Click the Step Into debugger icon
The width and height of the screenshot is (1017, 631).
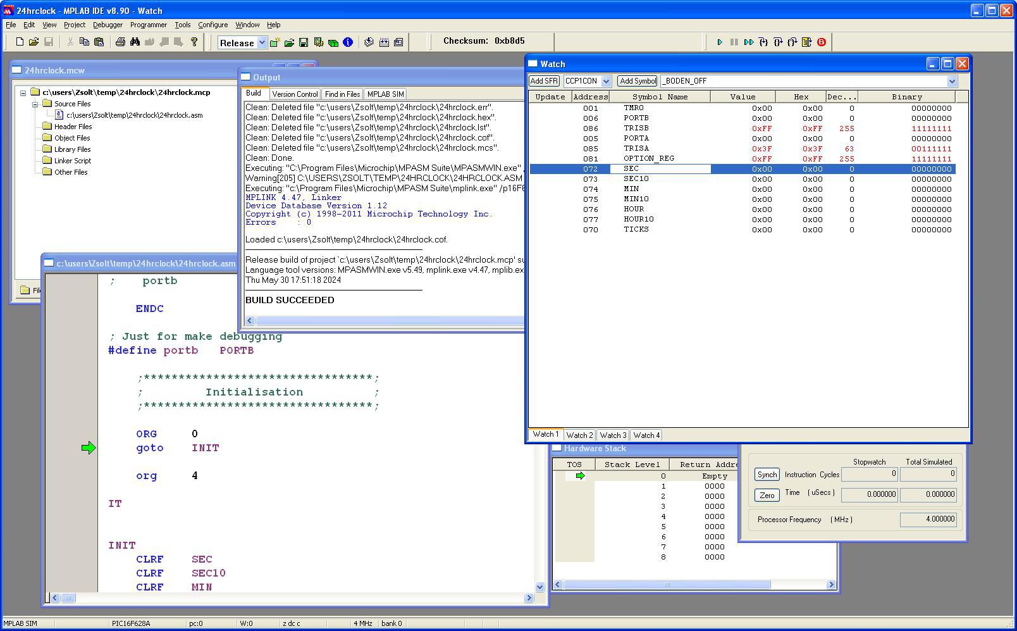tap(763, 42)
